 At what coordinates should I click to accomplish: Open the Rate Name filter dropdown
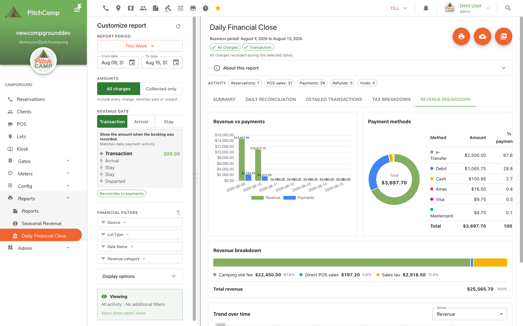pyautogui.click(x=140, y=247)
